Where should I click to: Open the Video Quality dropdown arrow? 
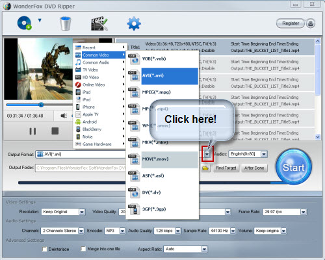click(227, 212)
